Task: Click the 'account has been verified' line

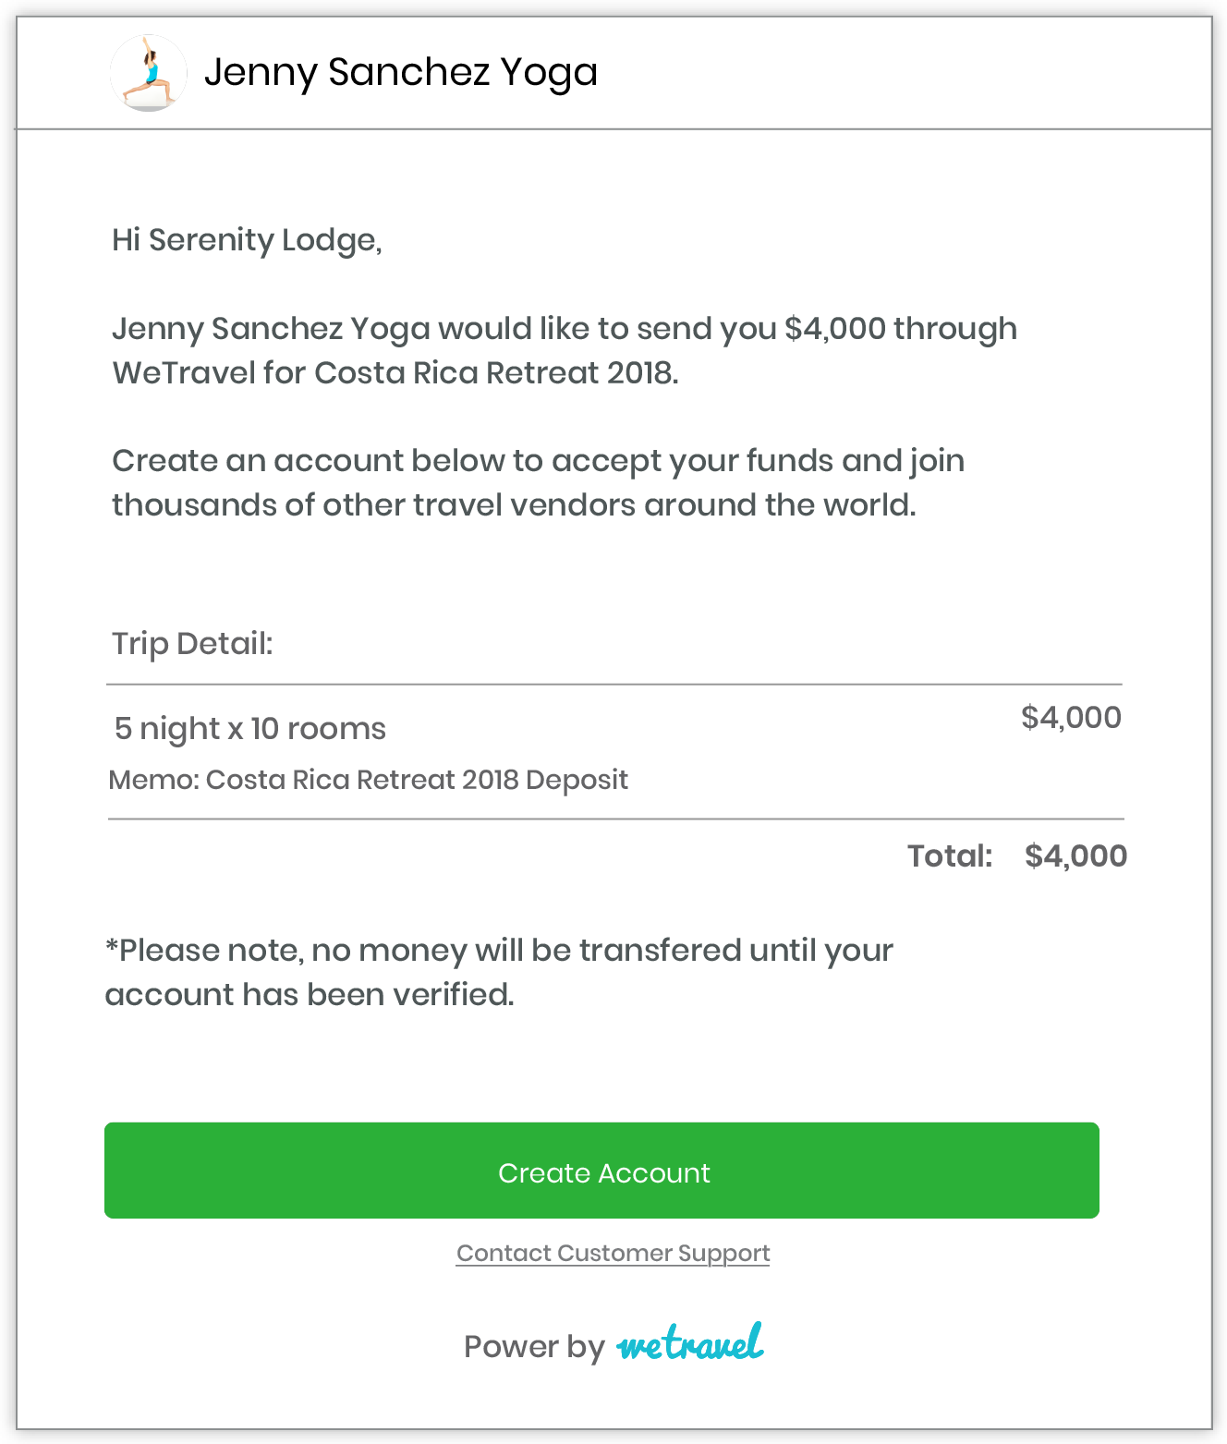Action: [310, 994]
